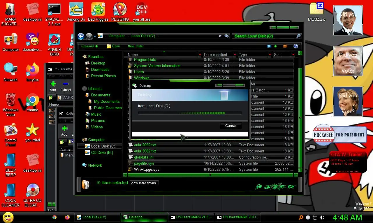Cancel the Deleting operation
Image resolution: width=373 pixels, height=223 pixels.
point(231,125)
